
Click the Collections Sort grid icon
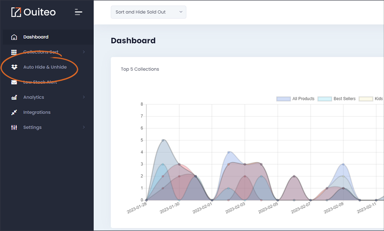14,52
